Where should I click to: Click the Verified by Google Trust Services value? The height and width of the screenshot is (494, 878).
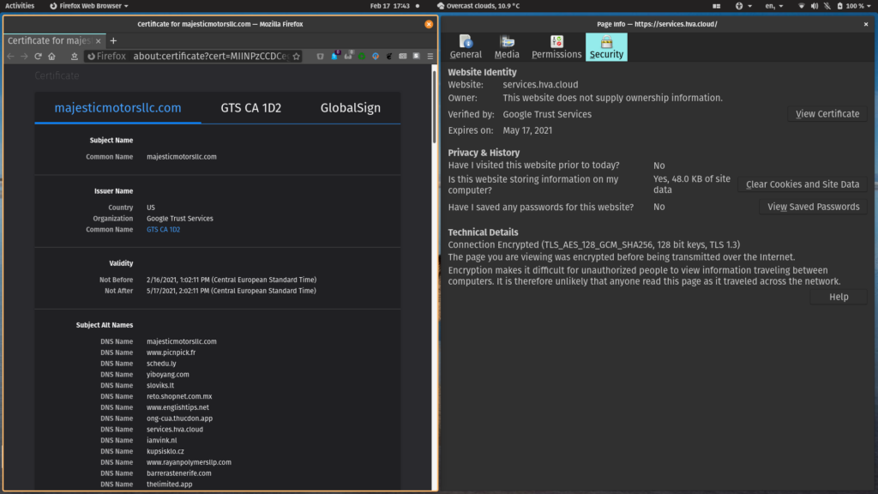point(547,114)
